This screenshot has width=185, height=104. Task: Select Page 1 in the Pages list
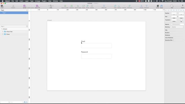[x=14, y=13]
